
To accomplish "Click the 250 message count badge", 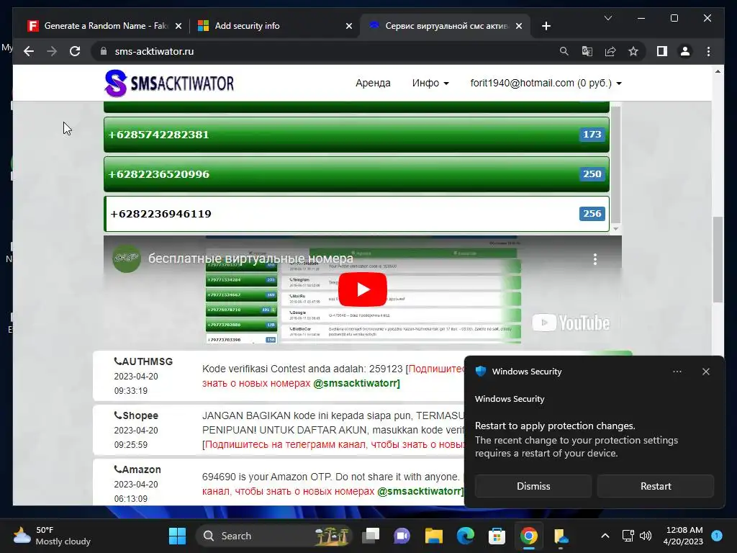I will pyautogui.click(x=592, y=174).
